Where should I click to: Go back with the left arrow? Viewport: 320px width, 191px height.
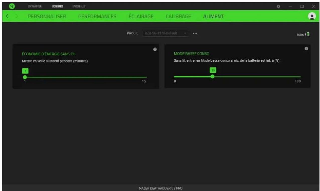tap(7, 16)
